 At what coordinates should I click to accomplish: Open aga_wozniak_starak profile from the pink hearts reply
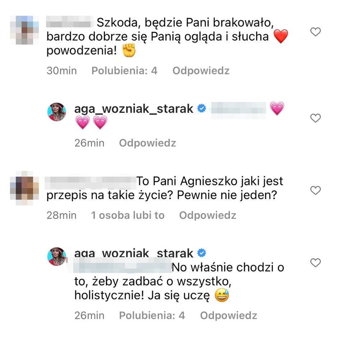pos(134,109)
